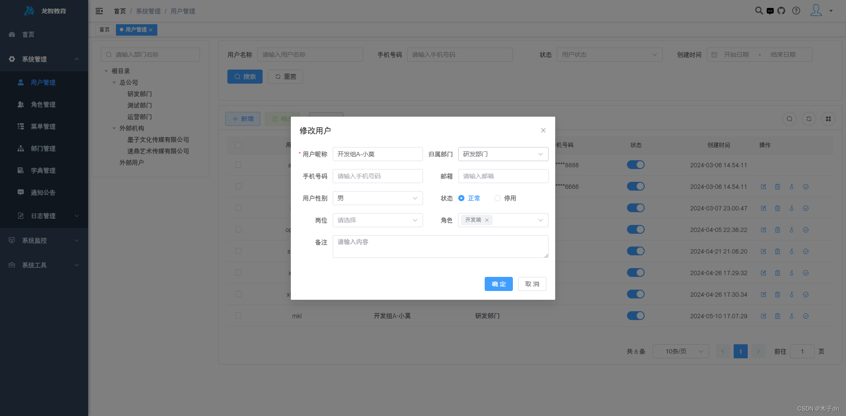Open 角色管理 in the sidebar

44,104
